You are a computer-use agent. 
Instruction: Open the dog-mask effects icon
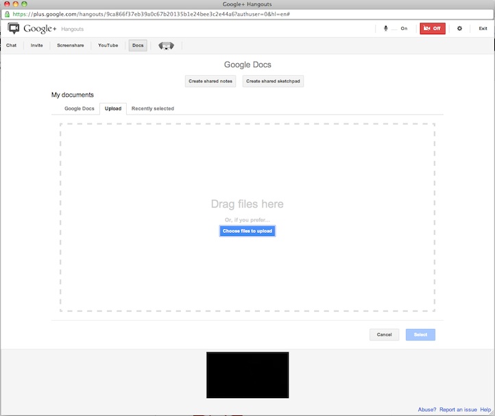[x=166, y=46]
